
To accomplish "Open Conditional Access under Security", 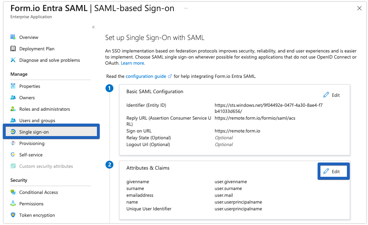I will 39,192.
